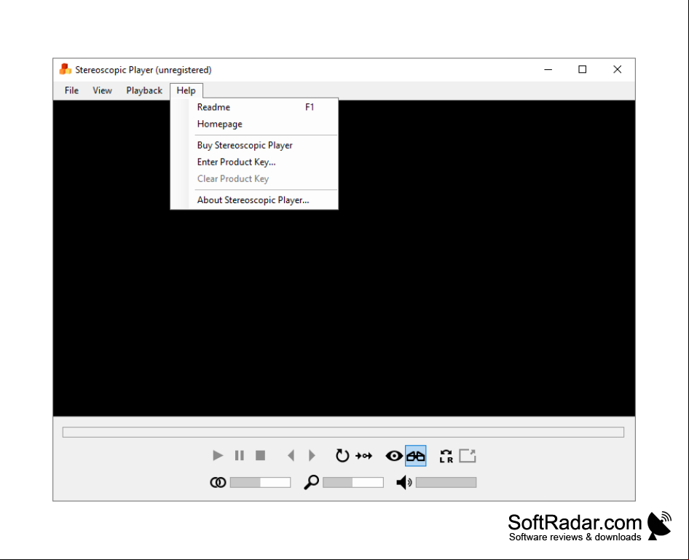Step to the previous frame arrow
The height and width of the screenshot is (560, 689).
pos(291,455)
